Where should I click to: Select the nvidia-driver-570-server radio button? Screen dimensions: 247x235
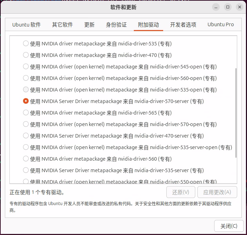pyautogui.click(x=26, y=101)
